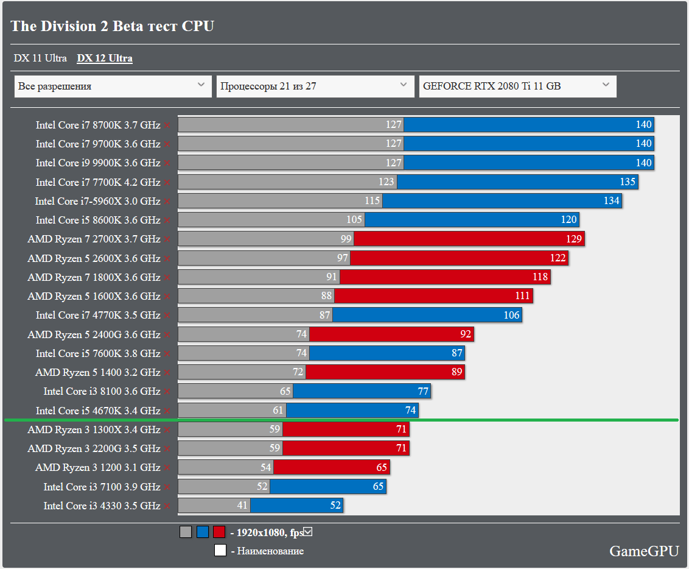
Task: Click the 120 value on i5 8600K bar
Action: (x=568, y=220)
